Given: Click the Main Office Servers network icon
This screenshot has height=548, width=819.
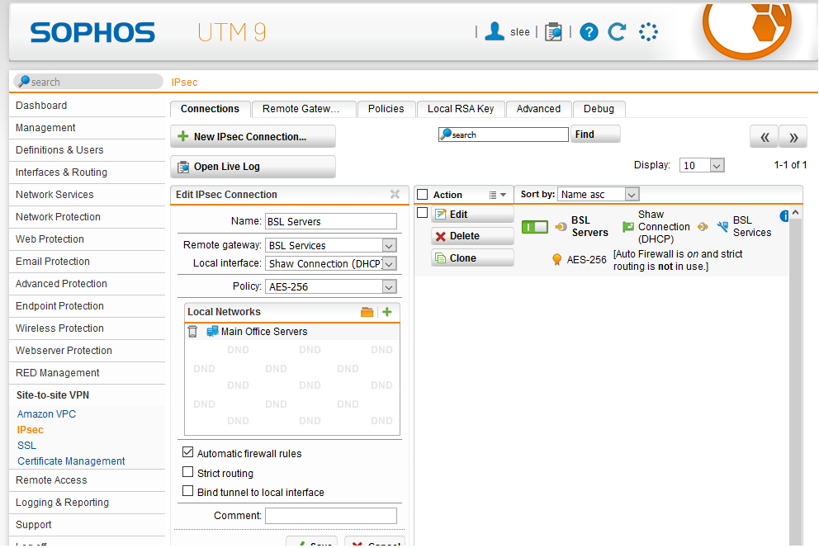Looking at the screenshot, I should pos(212,332).
